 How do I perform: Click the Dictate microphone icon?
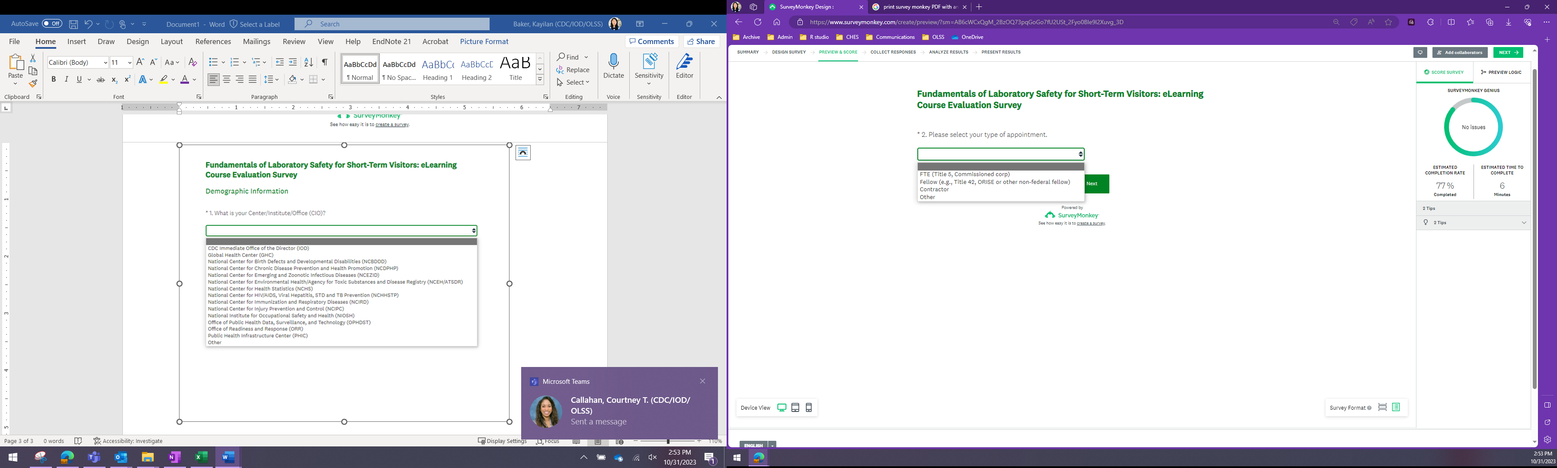point(613,62)
